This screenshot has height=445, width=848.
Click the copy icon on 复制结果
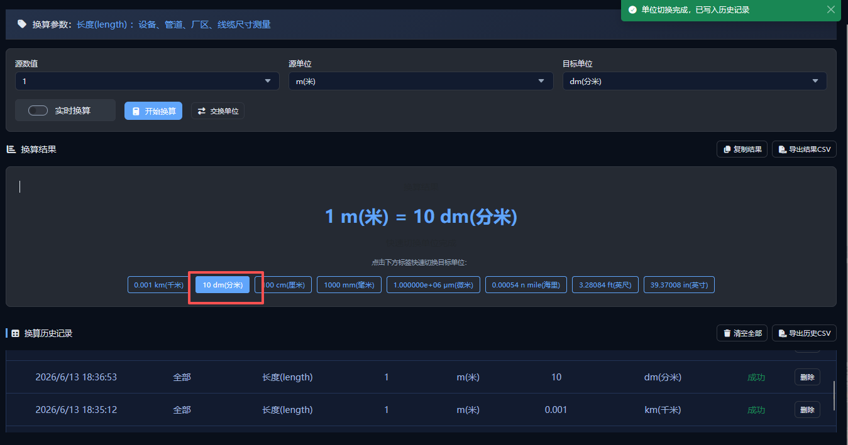[x=727, y=149]
